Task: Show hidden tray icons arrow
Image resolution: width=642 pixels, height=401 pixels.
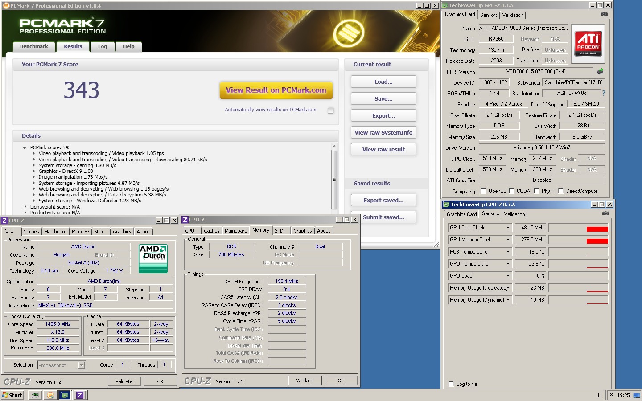Action: (x=611, y=395)
